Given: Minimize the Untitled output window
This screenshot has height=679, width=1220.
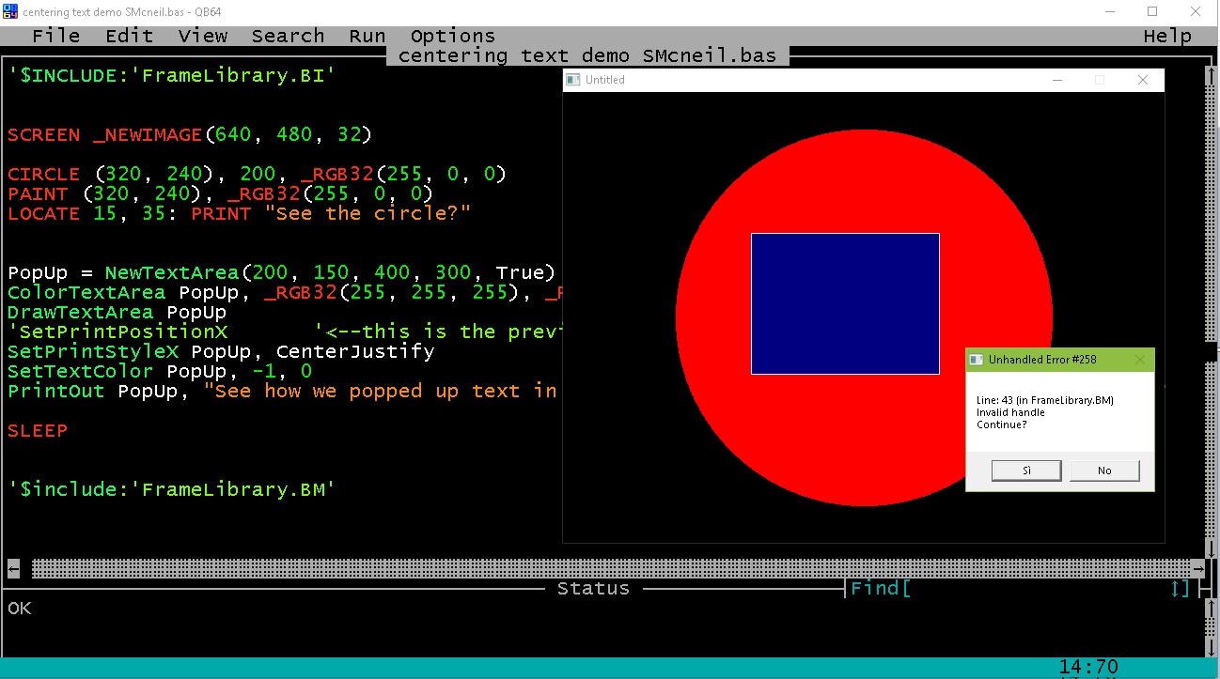Looking at the screenshot, I should 1057,80.
